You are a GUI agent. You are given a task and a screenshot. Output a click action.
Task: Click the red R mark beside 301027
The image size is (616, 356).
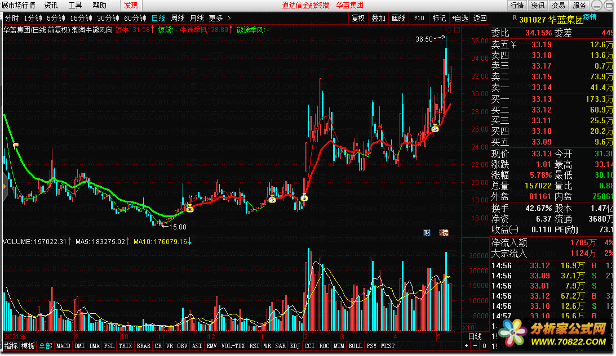point(514,17)
